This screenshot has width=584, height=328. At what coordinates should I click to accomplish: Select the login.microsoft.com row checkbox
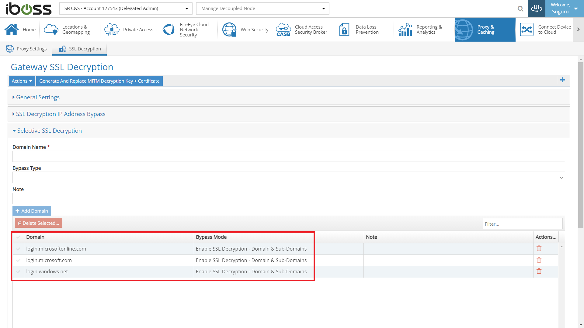(x=18, y=261)
